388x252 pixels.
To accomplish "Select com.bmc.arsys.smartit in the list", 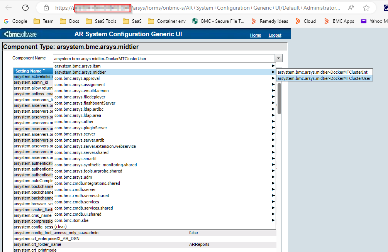I will tap(75, 159).
